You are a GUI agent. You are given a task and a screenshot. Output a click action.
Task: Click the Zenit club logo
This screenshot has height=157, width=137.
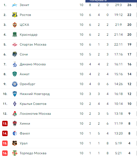pyautogui.click(x=15, y=5)
